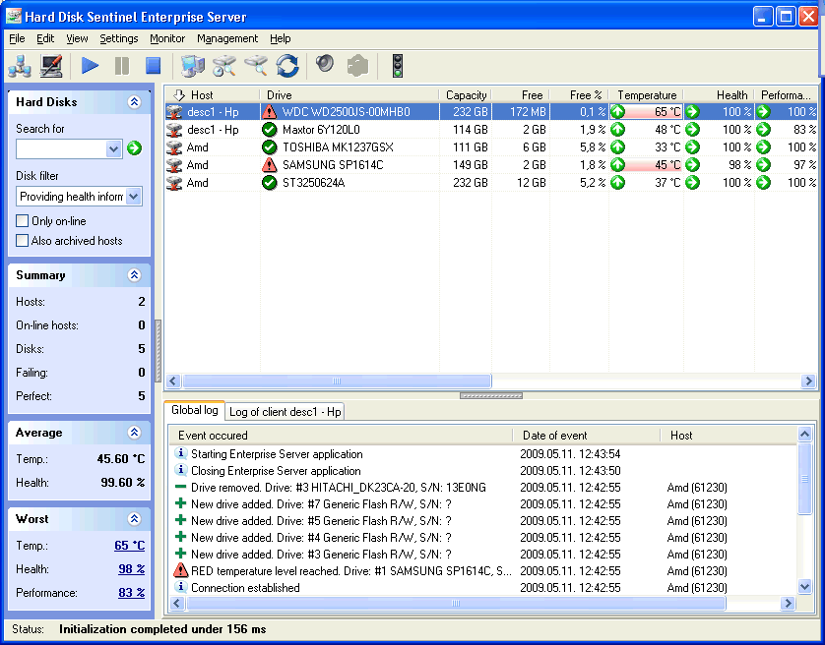
Task: Select the RED temperature level reached log entry
Action: 483,570
